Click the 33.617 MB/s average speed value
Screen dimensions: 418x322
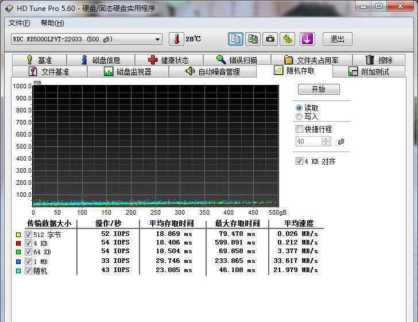click(x=296, y=261)
